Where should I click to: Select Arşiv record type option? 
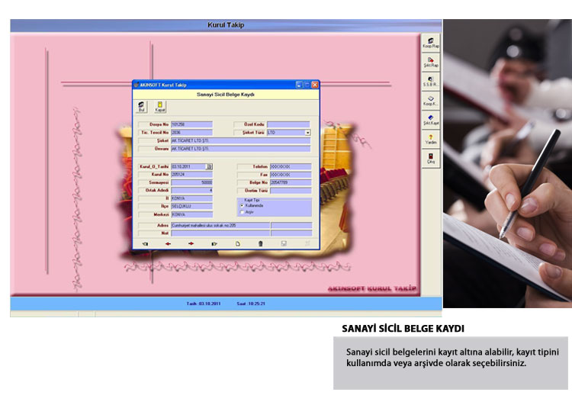243,212
